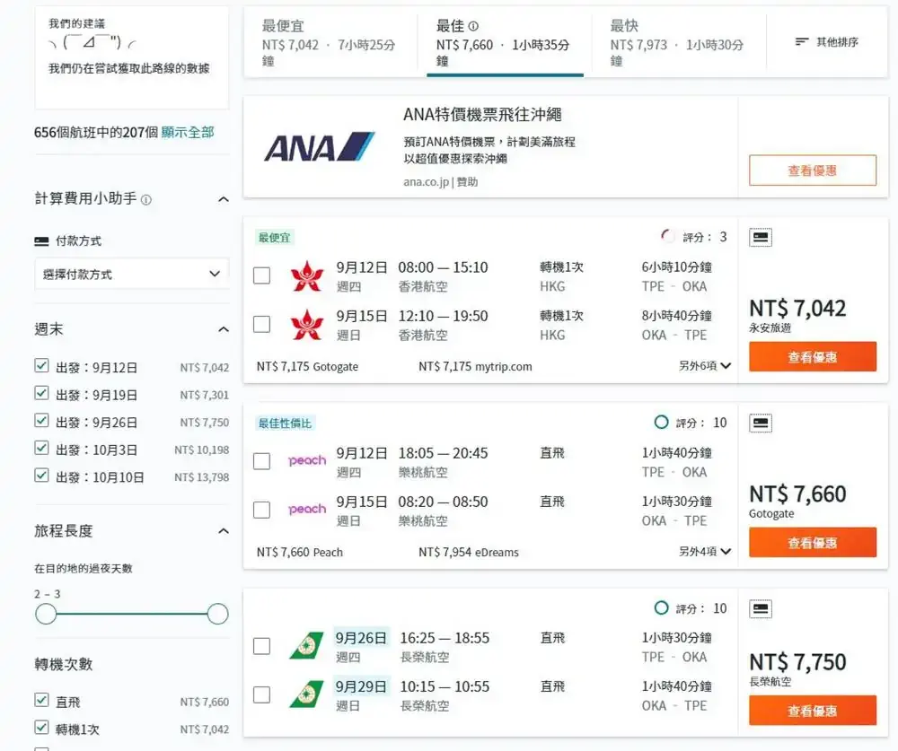Expand 另外6項 more offers

(x=704, y=366)
